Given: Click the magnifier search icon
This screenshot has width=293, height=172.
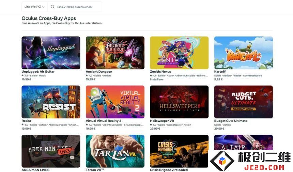Looking at the screenshot, I should pos(52,7).
